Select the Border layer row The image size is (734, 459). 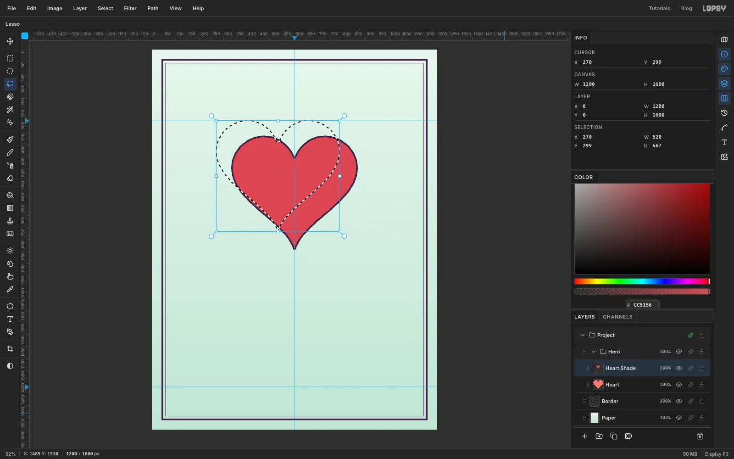pos(642,401)
